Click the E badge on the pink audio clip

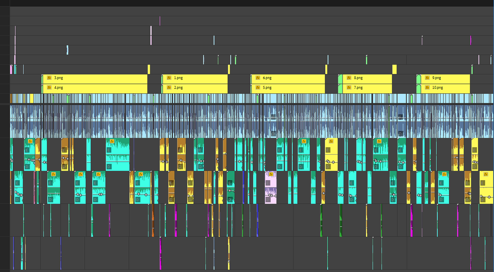(268, 183)
